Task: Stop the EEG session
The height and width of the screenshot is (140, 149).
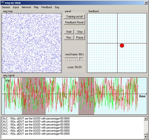Action: (x=80, y=32)
